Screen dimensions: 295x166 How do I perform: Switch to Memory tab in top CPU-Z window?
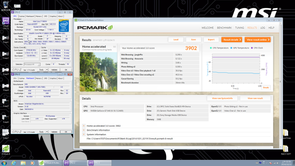pyautogui.click(x=39, y=16)
